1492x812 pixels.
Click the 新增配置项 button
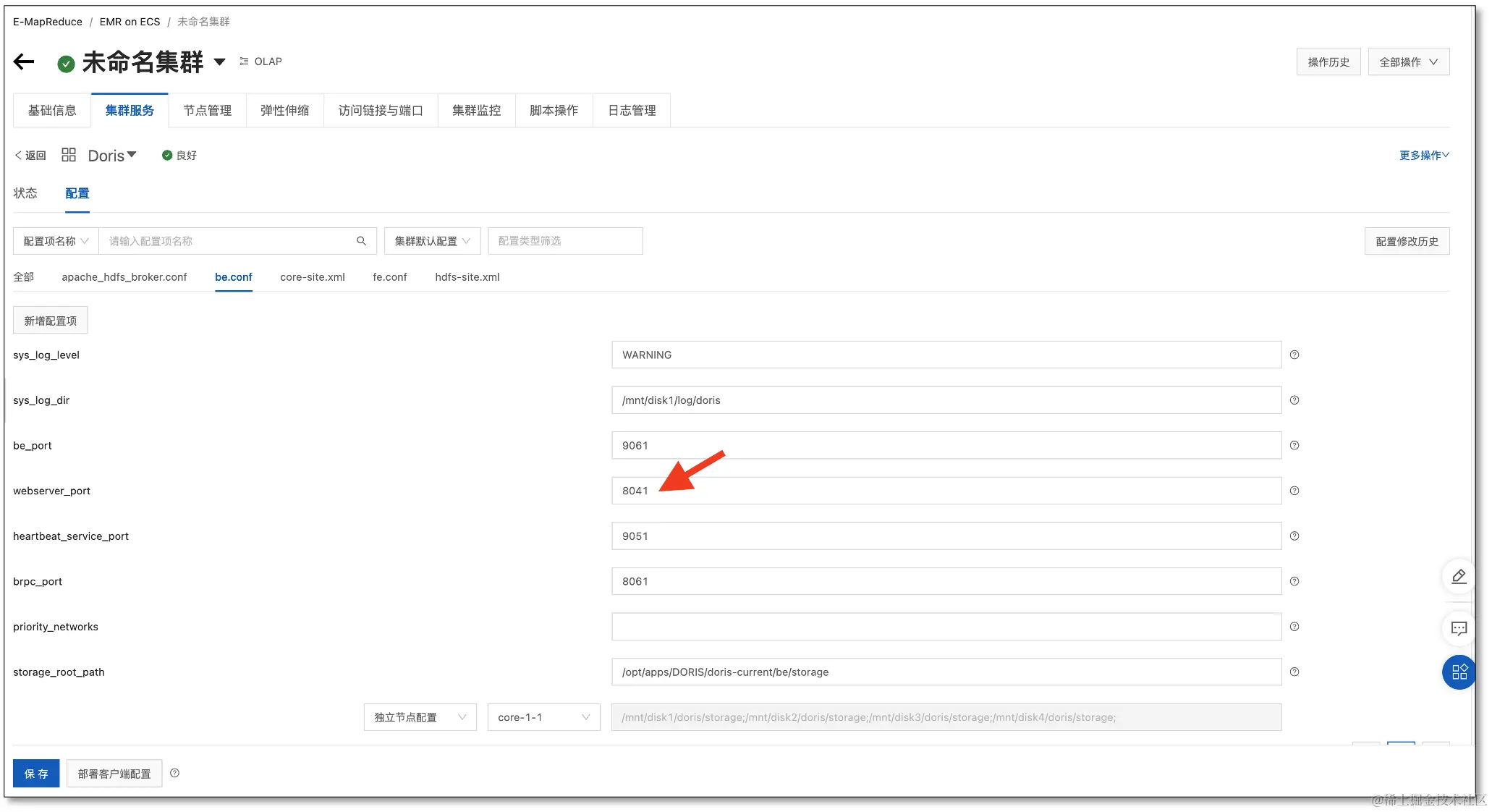[50, 321]
